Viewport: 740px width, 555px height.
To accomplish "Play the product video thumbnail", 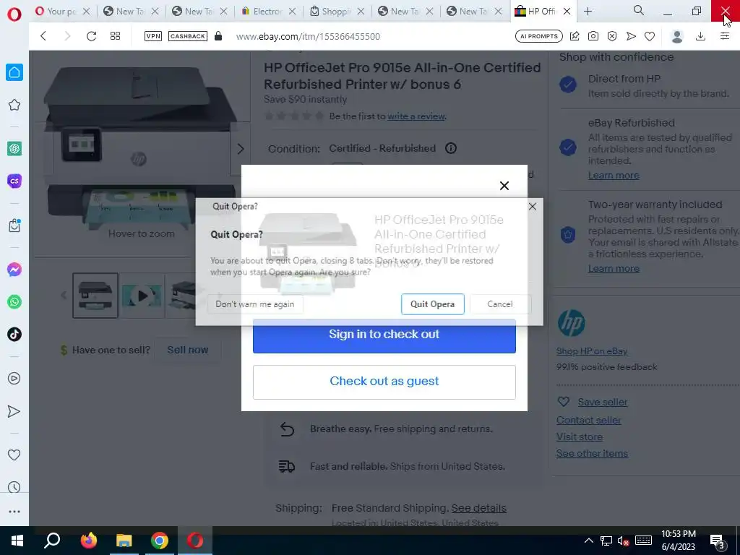I will pyautogui.click(x=142, y=296).
